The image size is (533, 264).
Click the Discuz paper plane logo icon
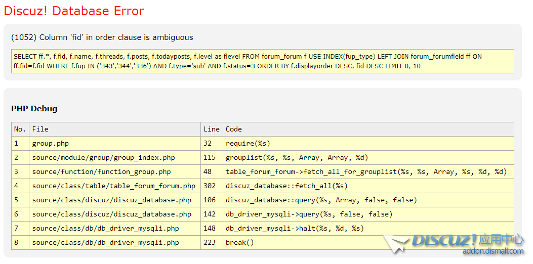395,244
